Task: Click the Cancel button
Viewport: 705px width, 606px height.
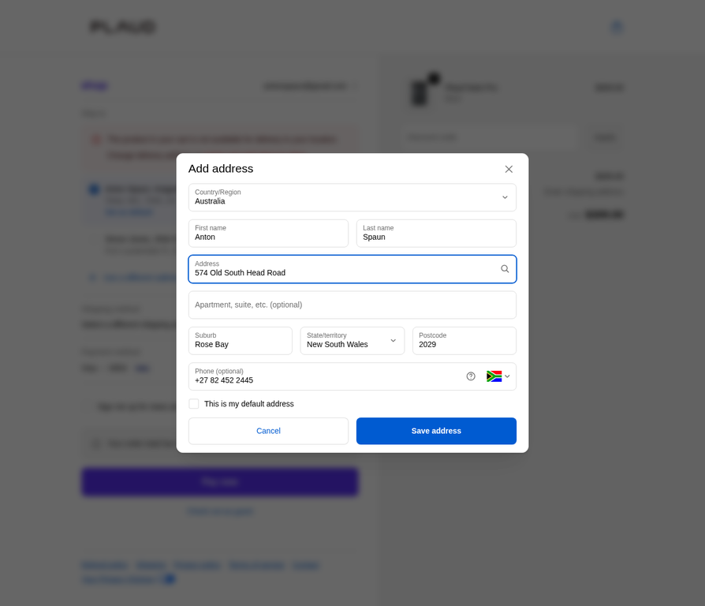Action: pos(268,431)
